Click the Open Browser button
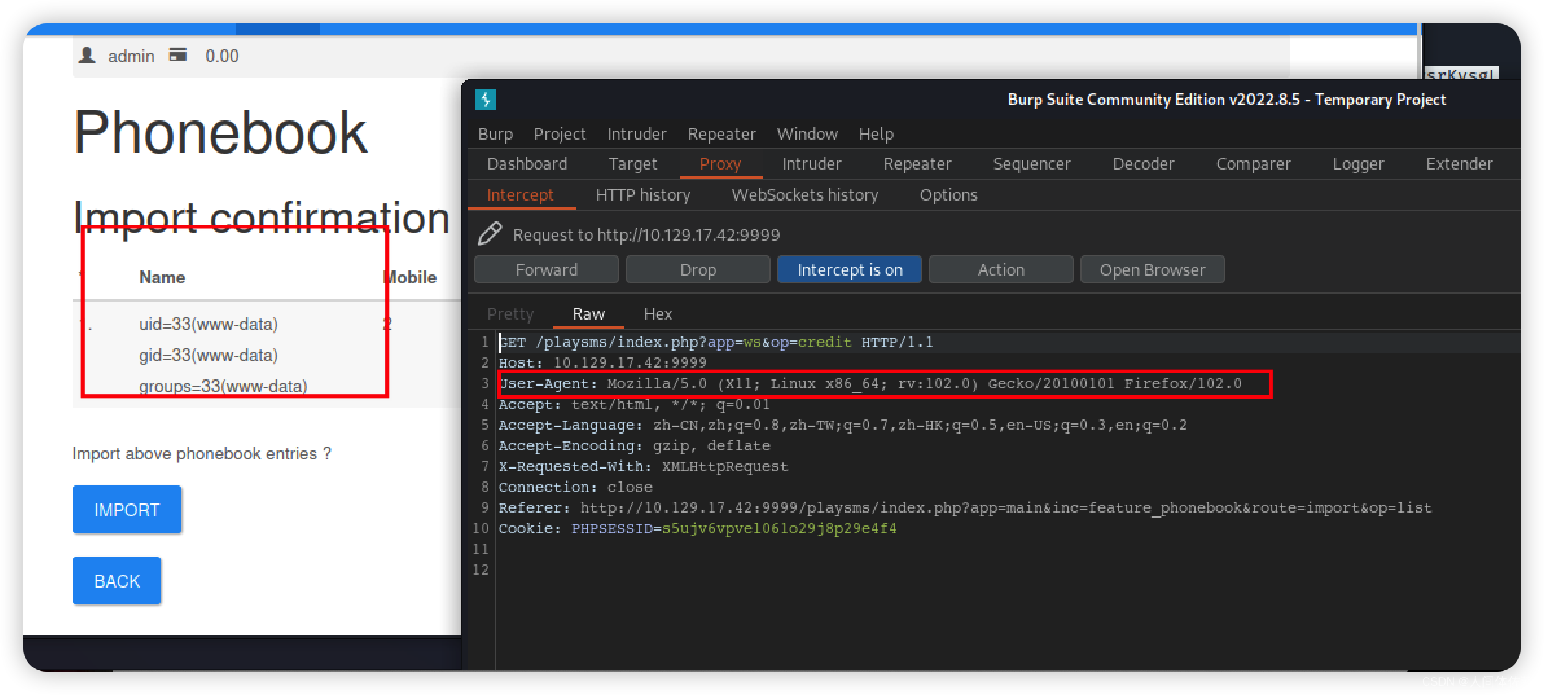The image size is (1544, 695). tap(1153, 269)
